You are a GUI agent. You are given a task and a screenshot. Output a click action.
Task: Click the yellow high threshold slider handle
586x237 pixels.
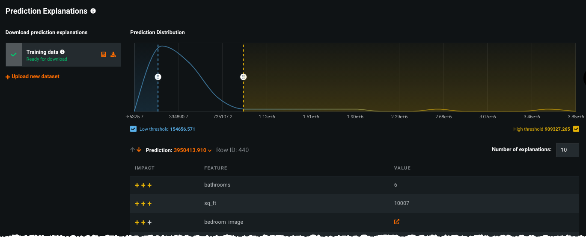coord(243,77)
